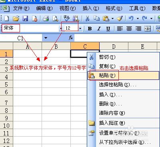
Task: Open Print Preview magnifier icon
Action: 55,18
